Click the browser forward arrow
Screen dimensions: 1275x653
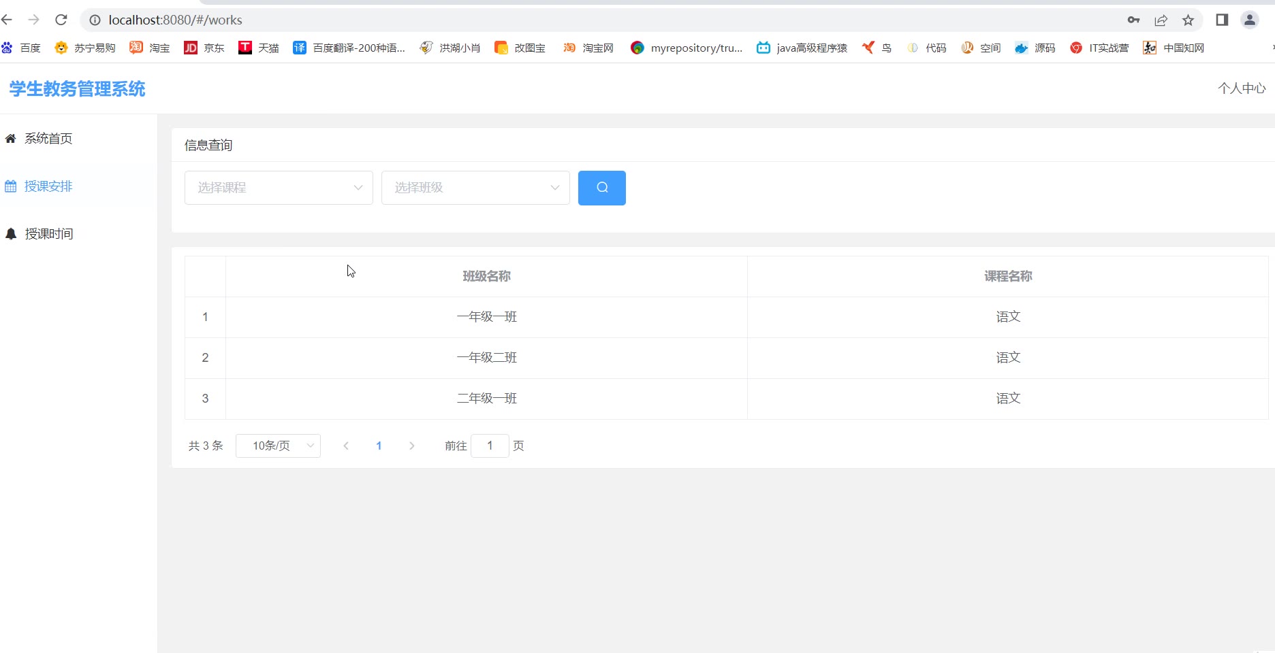pos(33,20)
